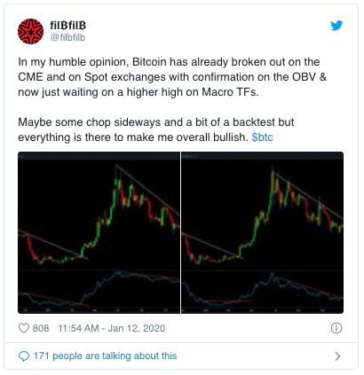Click the descending trendline on left chart
The image size is (364, 375).
coord(147,190)
